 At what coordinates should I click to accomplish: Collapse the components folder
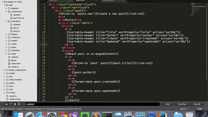pos(6,12)
